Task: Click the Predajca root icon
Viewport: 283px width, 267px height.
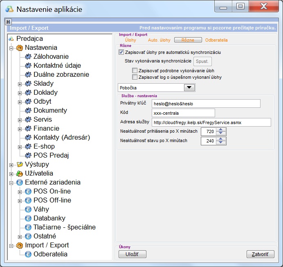Action: (11, 39)
